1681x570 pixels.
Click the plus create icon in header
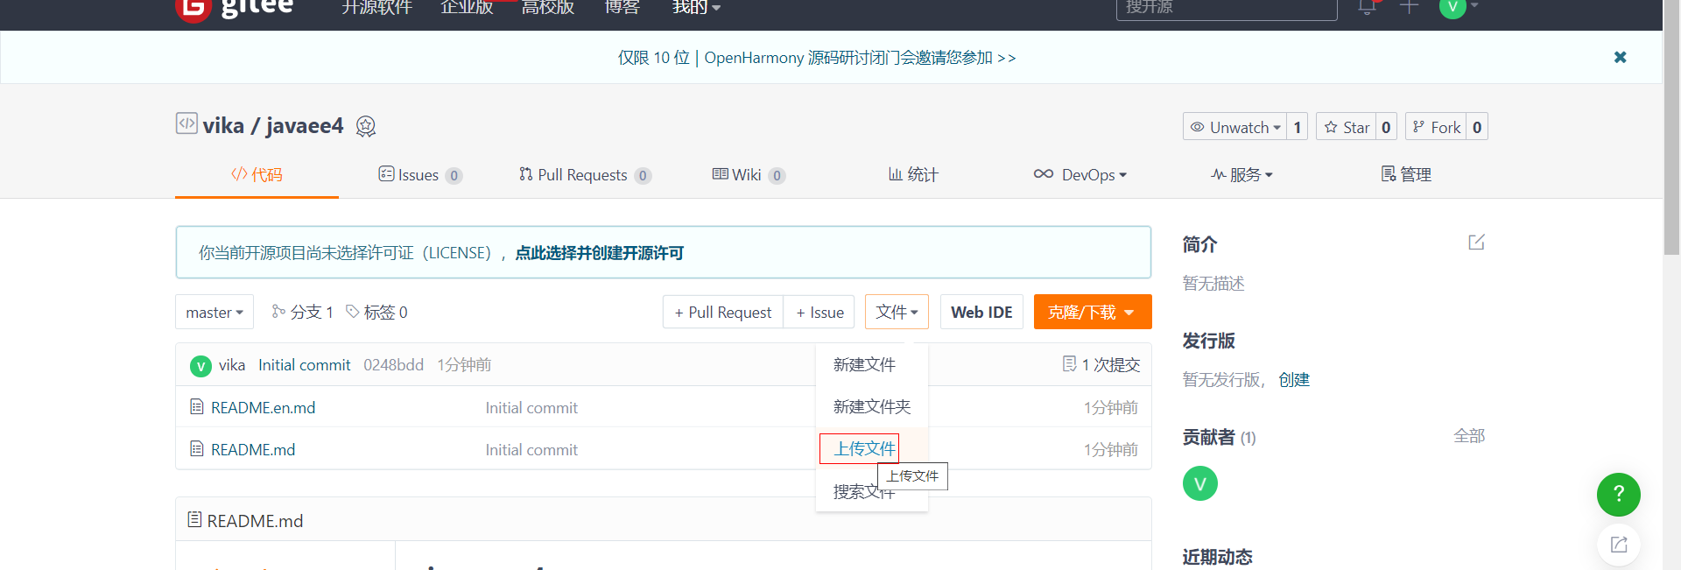point(1409,7)
